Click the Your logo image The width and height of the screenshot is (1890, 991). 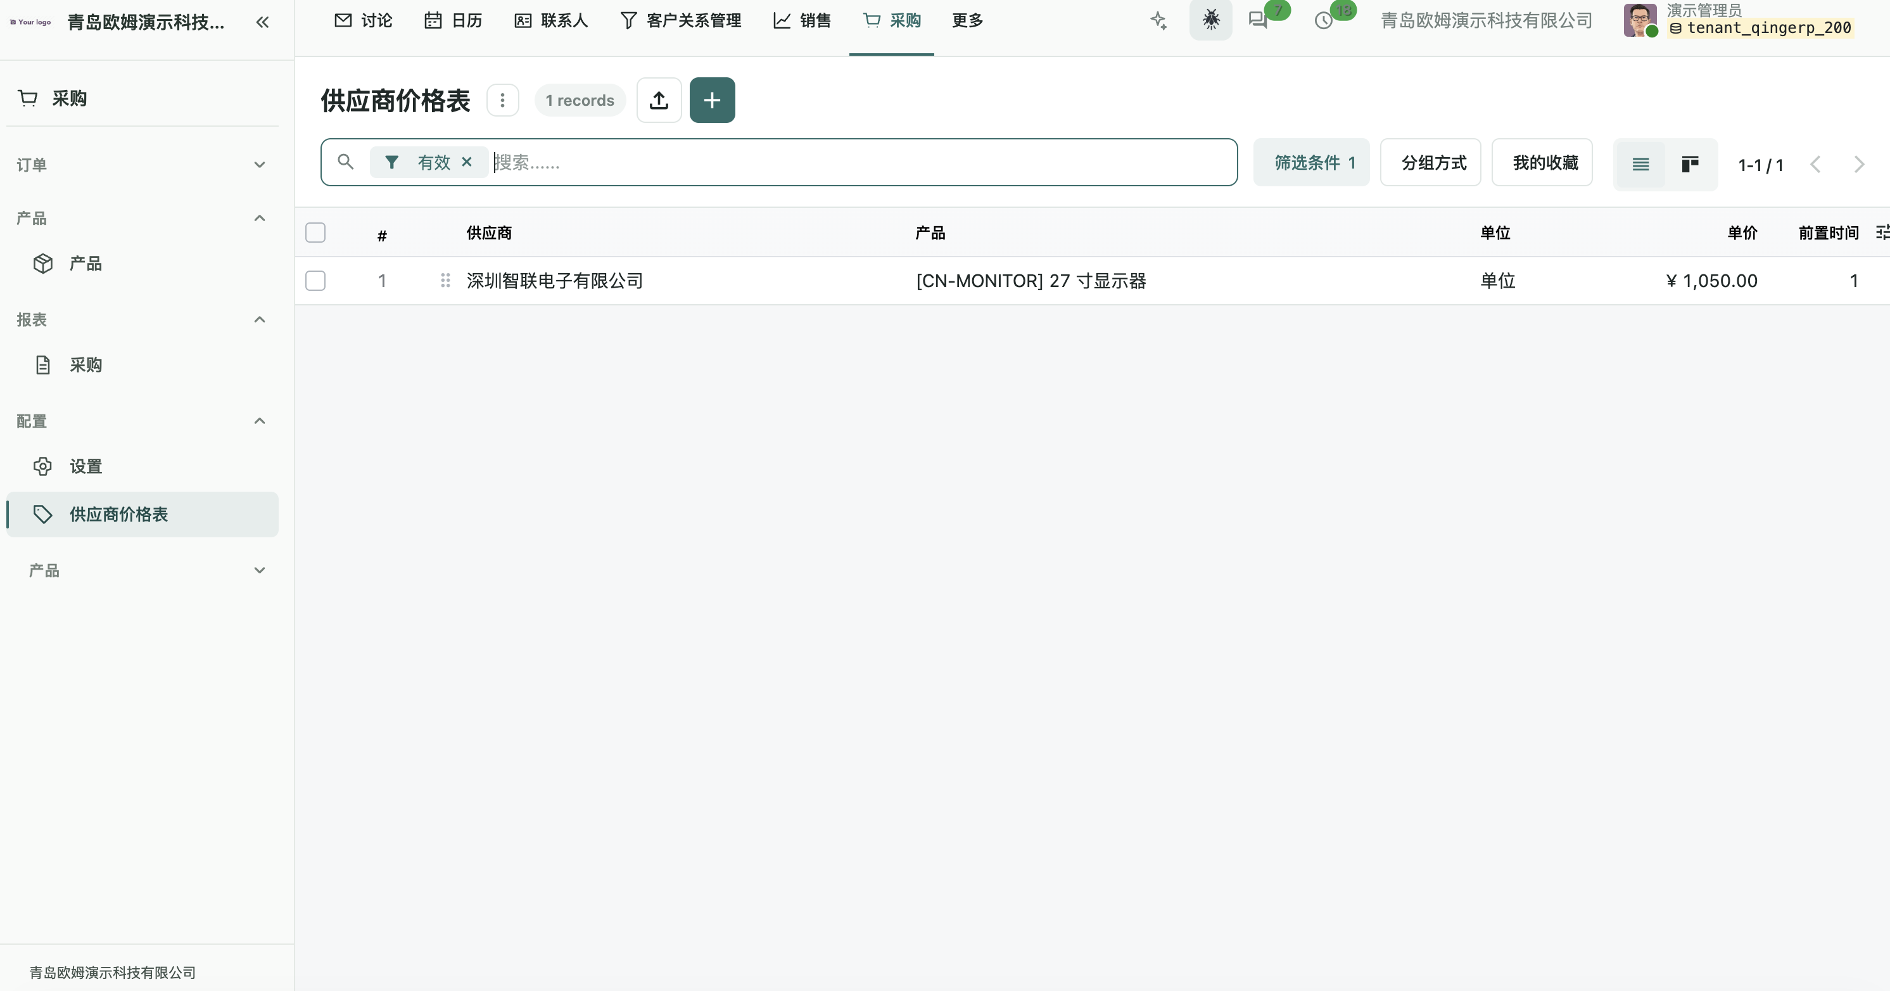point(31,22)
